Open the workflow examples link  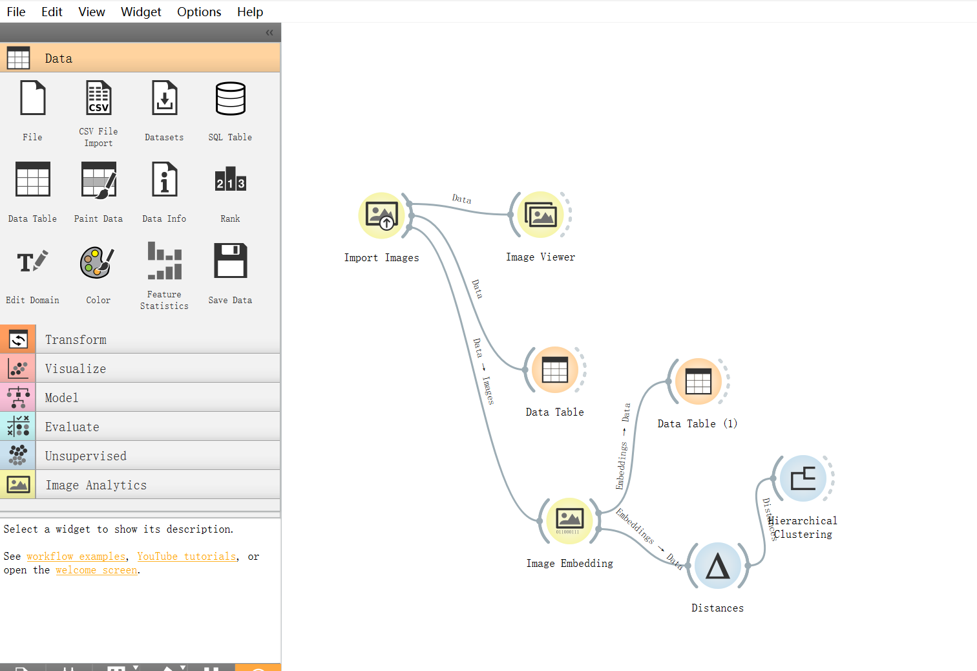coord(76,557)
